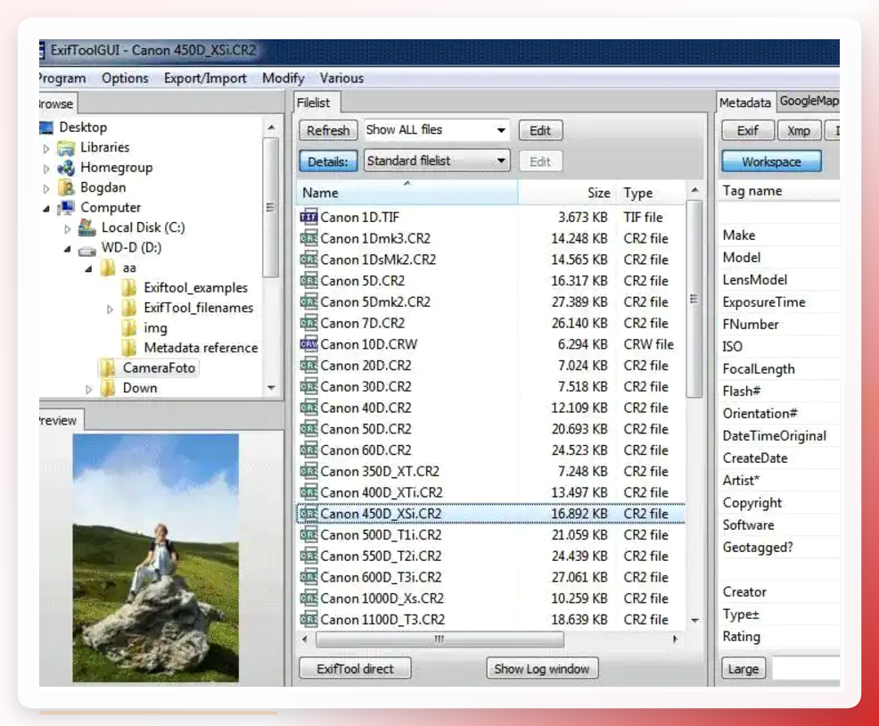
Task: Click the CR2 icon of Canon 600D_T3i.CR2
Action: coord(308,577)
